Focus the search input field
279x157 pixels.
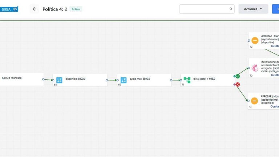pos(203,9)
